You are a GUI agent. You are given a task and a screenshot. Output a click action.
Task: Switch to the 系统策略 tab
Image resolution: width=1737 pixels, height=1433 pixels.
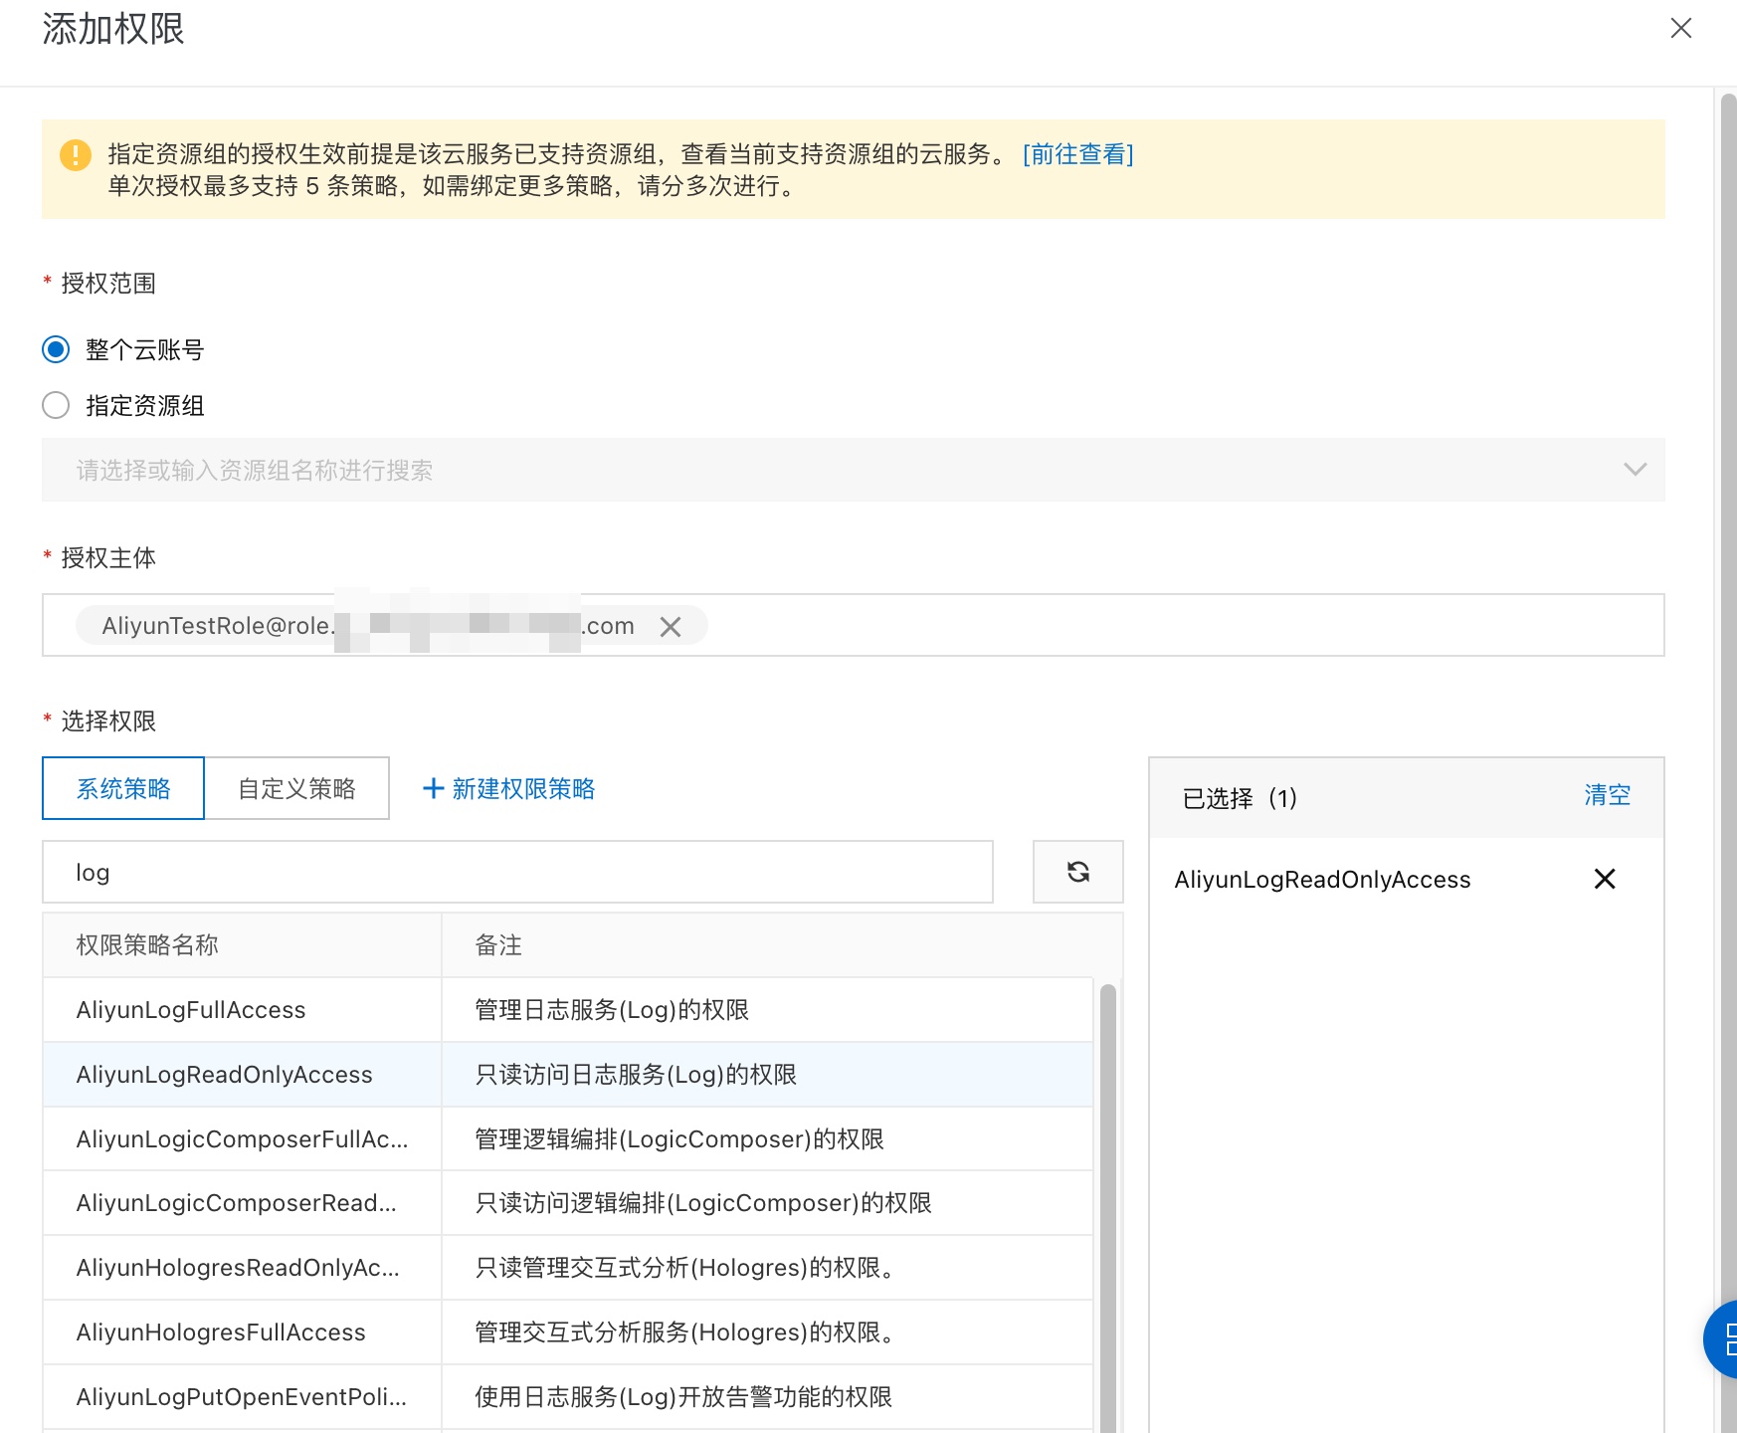123,788
